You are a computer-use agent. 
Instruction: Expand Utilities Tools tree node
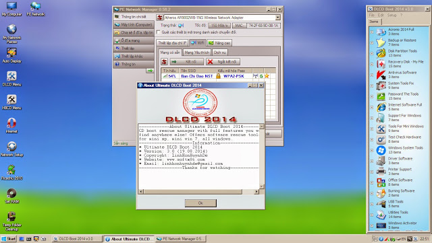(x=372, y=215)
